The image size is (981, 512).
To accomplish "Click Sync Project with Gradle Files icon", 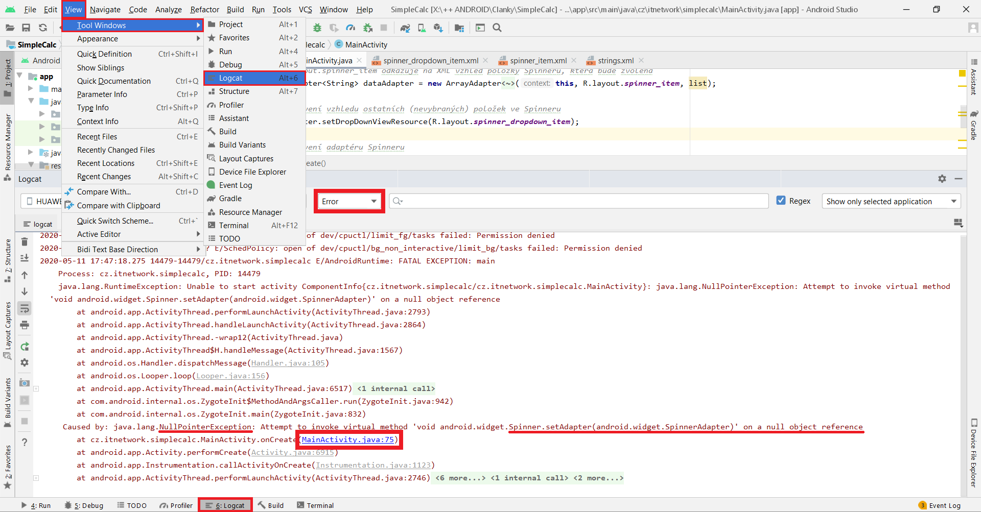I will coord(405,28).
